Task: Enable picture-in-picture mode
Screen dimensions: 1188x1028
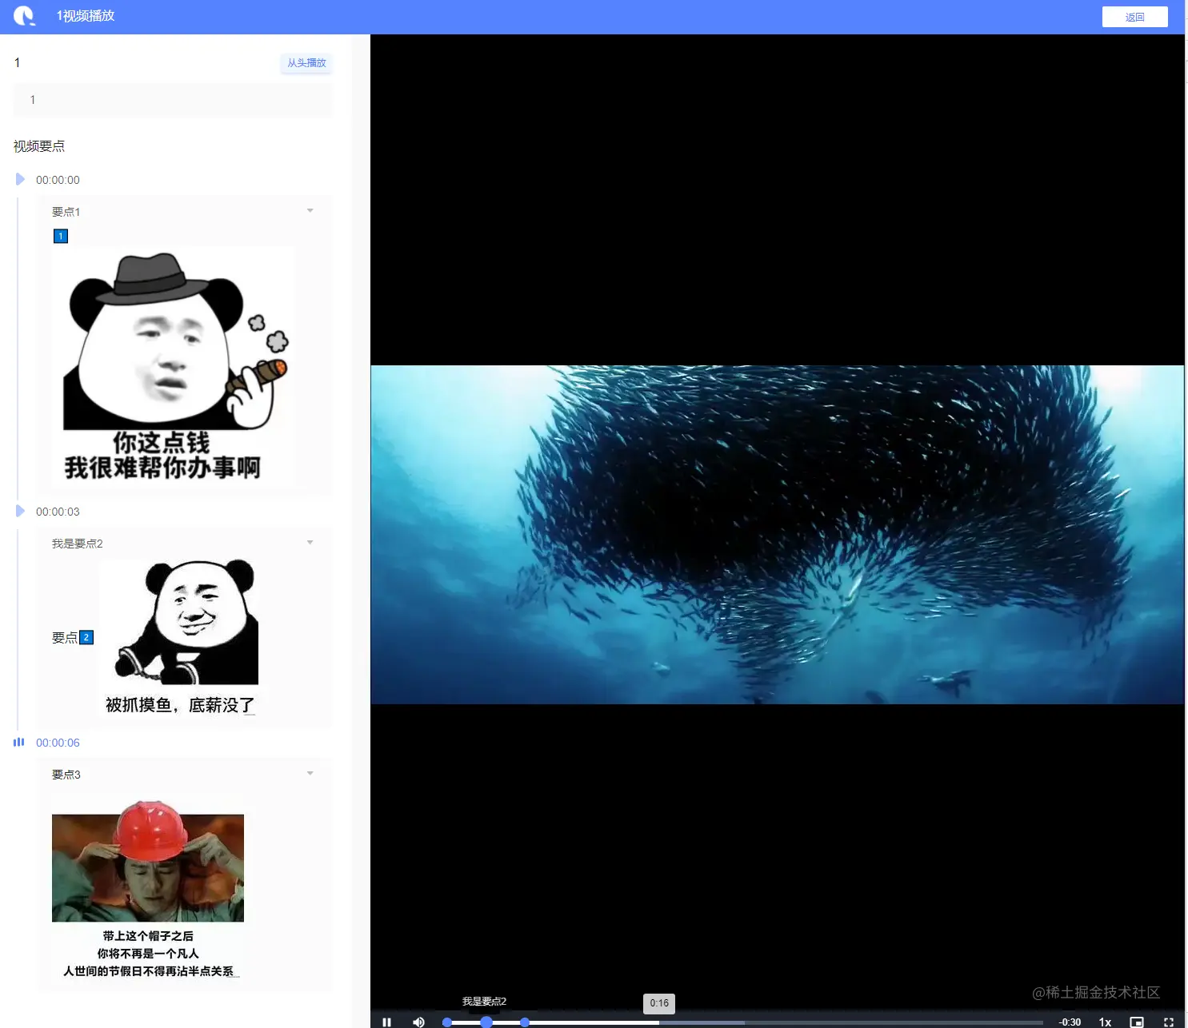Action: coord(1137,1022)
